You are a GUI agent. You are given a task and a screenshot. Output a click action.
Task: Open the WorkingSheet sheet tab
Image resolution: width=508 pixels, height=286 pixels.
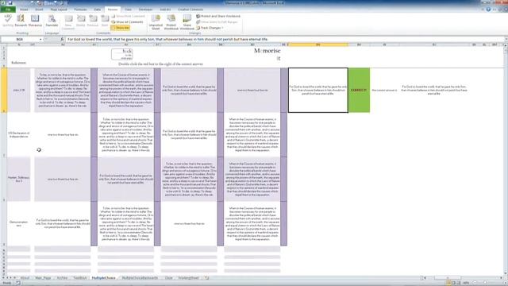pyautogui.click(x=189, y=278)
